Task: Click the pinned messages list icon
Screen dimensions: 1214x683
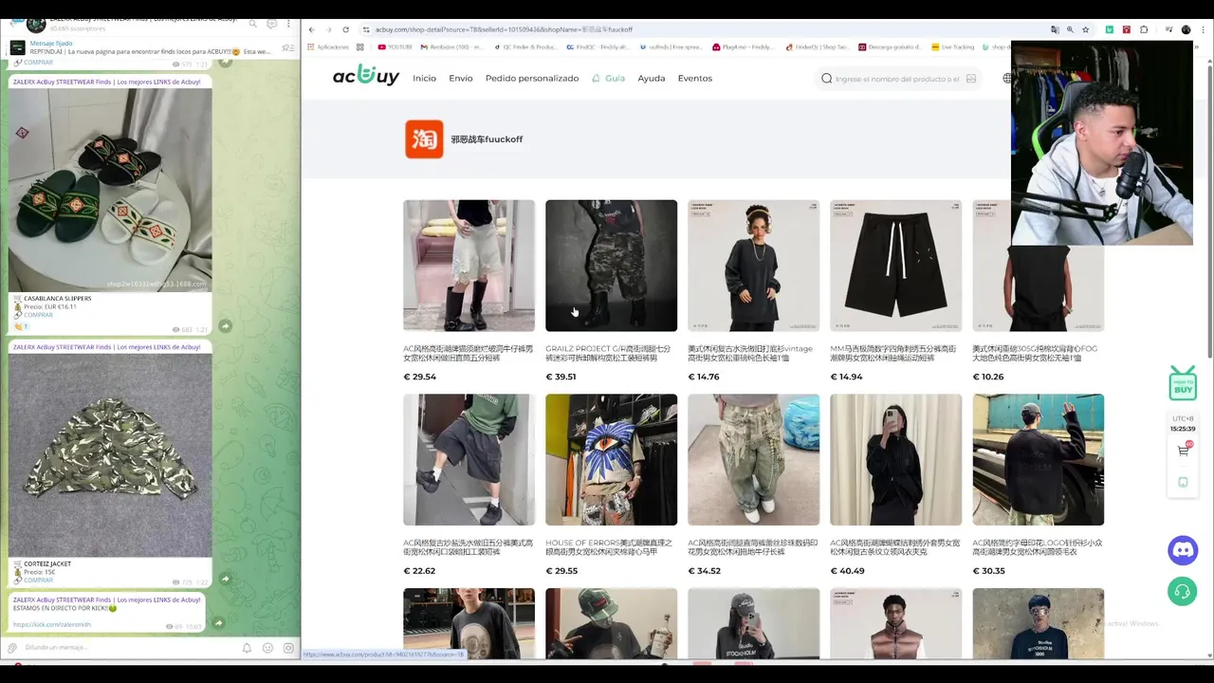Action: [288, 48]
